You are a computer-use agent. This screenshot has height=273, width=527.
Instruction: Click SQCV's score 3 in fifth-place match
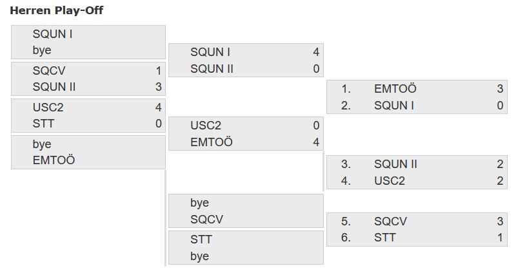pyautogui.click(x=500, y=221)
